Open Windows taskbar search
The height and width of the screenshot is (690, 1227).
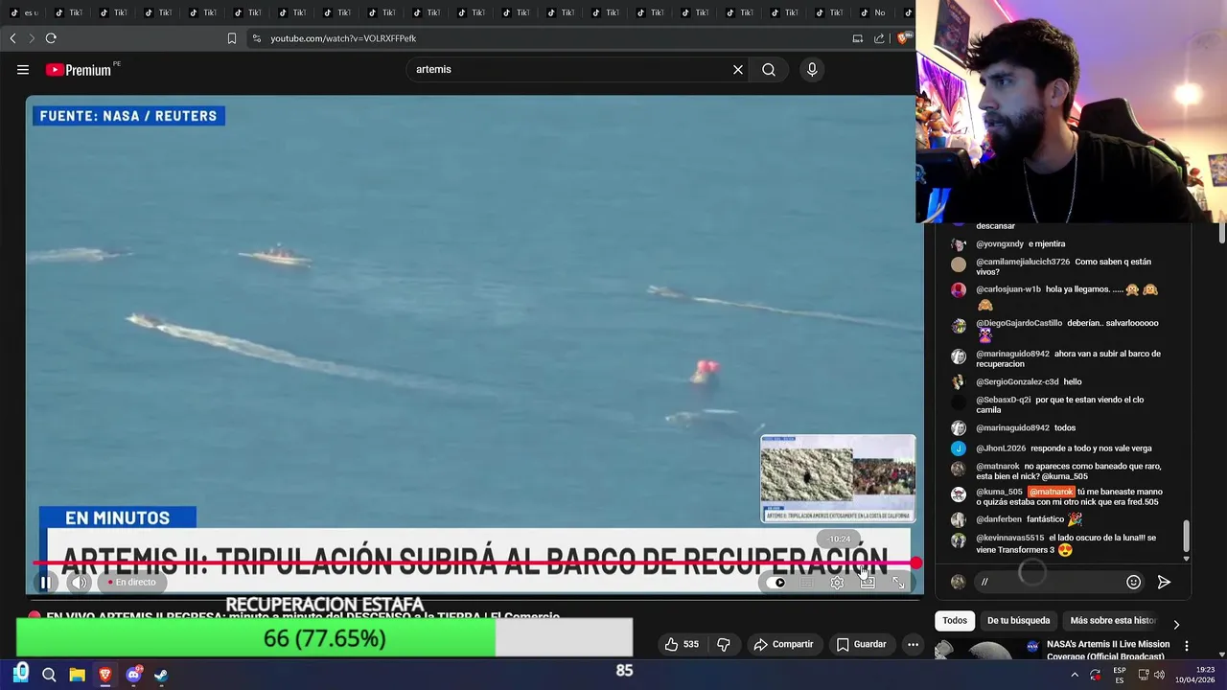point(49,675)
